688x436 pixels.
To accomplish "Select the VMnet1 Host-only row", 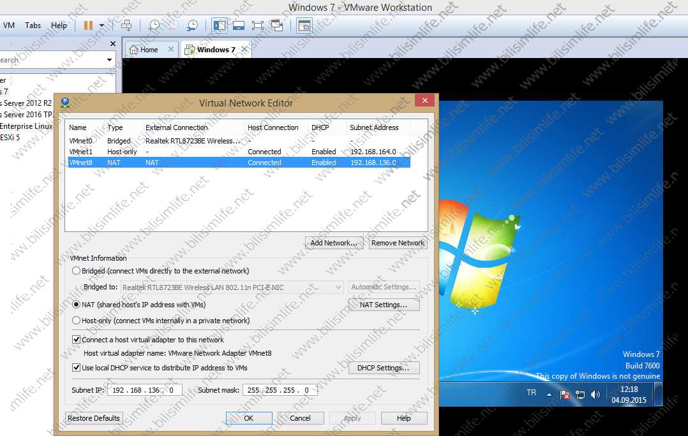I will 239,152.
